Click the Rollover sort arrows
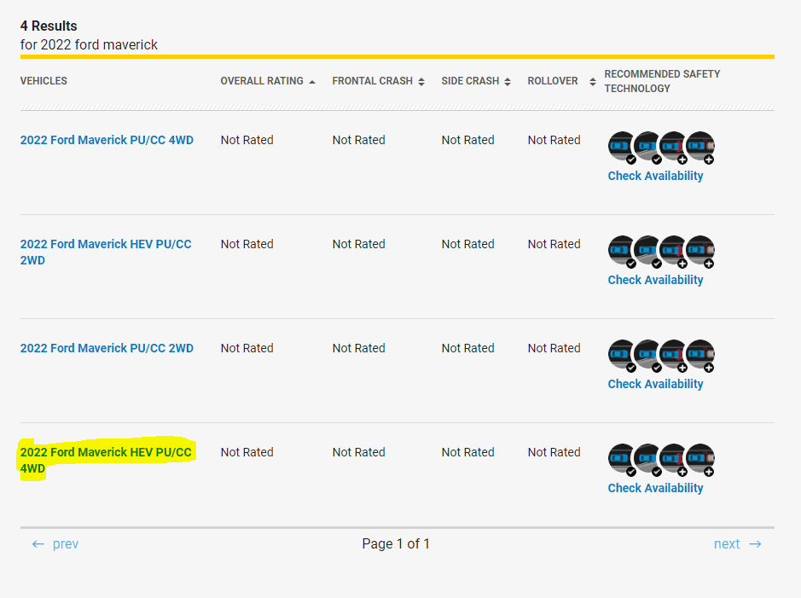This screenshot has height=598, width=801. (x=593, y=82)
